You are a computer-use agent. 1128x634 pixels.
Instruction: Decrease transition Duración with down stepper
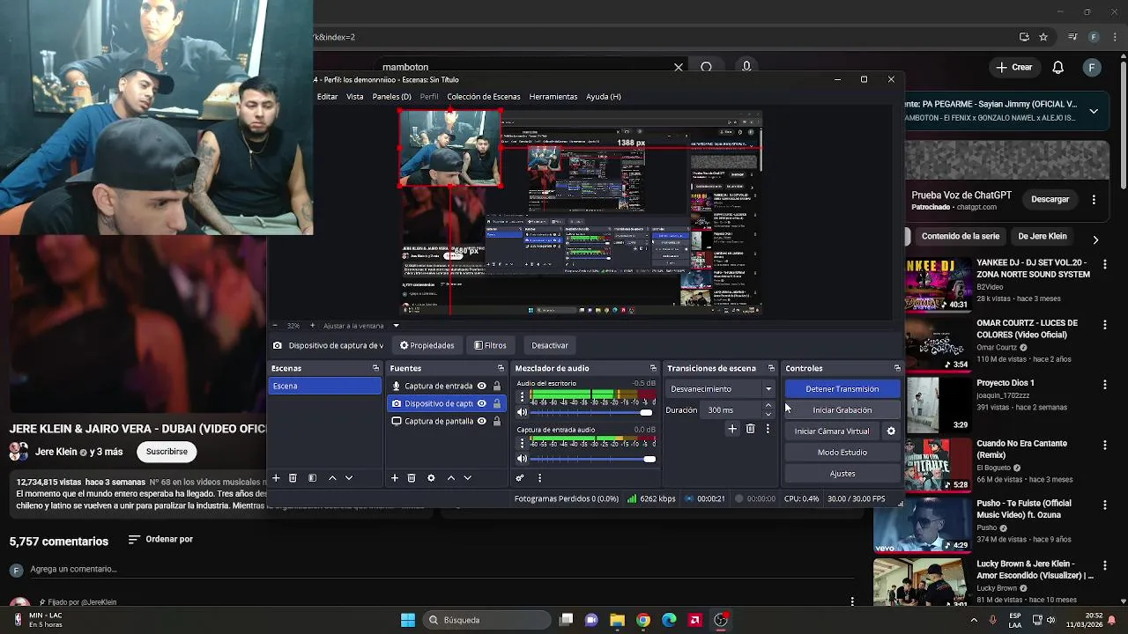pyautogui.click(x=768, y=414)
